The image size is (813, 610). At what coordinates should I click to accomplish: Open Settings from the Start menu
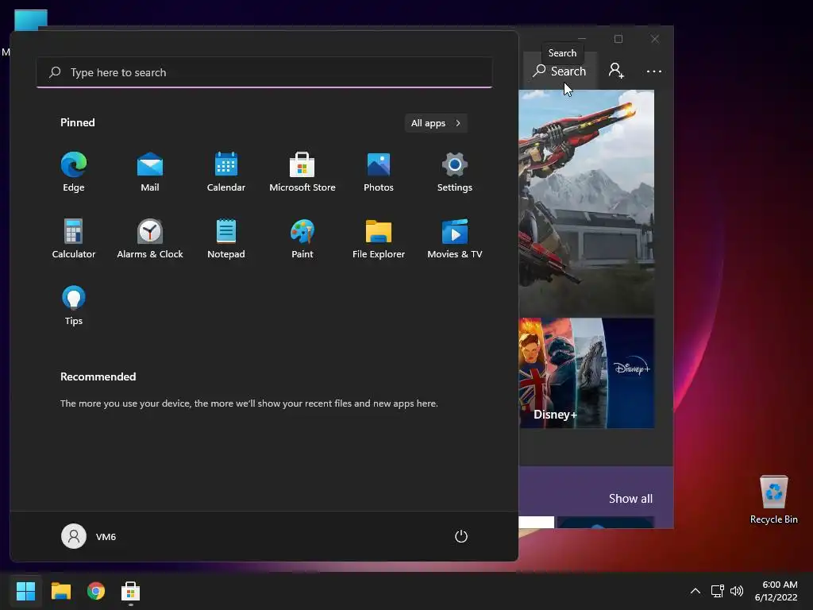pos(455,172)
